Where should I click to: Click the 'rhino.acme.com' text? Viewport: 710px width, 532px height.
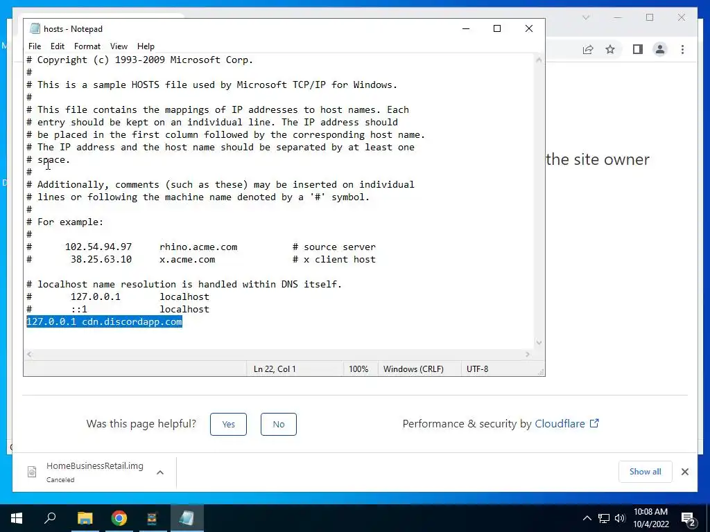[x=198, y=247]
